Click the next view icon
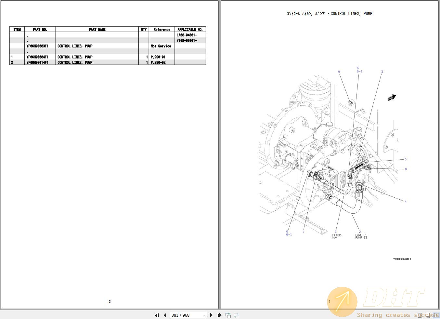 [237, 315]
